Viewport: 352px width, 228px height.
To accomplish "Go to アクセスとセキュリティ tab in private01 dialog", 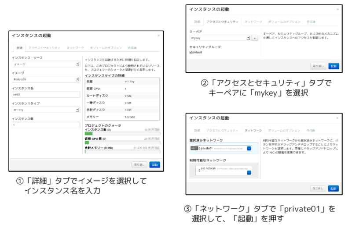I will click(x=222, y=131).
